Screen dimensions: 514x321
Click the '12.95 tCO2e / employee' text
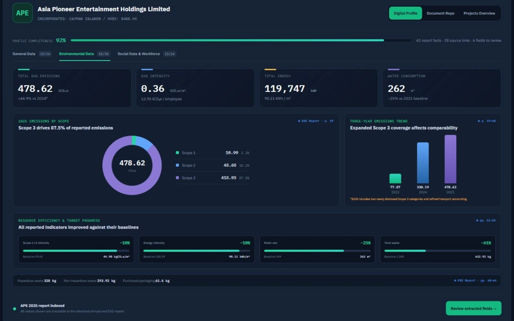point(162,99)
